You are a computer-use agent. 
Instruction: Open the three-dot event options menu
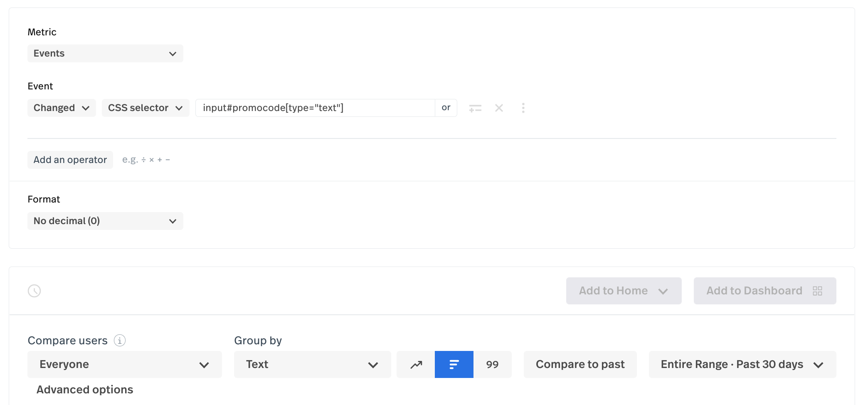(523, 108)
